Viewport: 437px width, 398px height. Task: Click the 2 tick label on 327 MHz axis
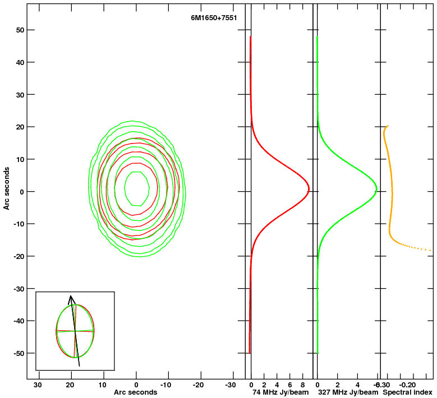(x=338, y=385)
